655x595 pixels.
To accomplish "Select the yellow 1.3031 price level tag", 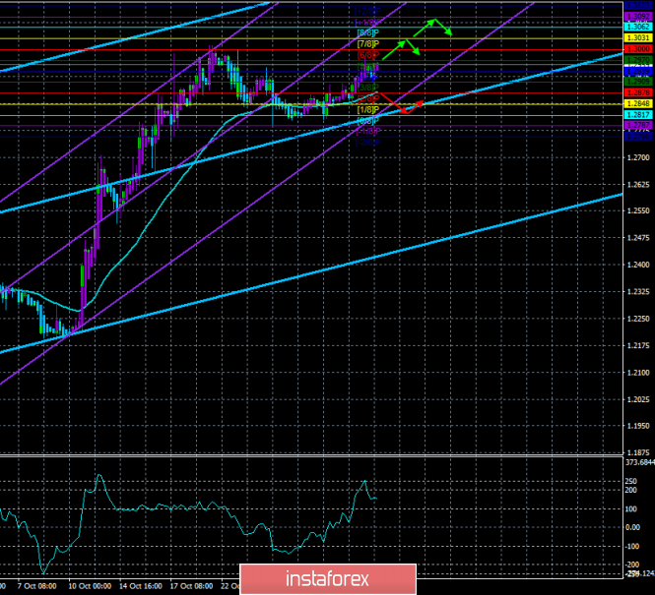I will point(638,37).
